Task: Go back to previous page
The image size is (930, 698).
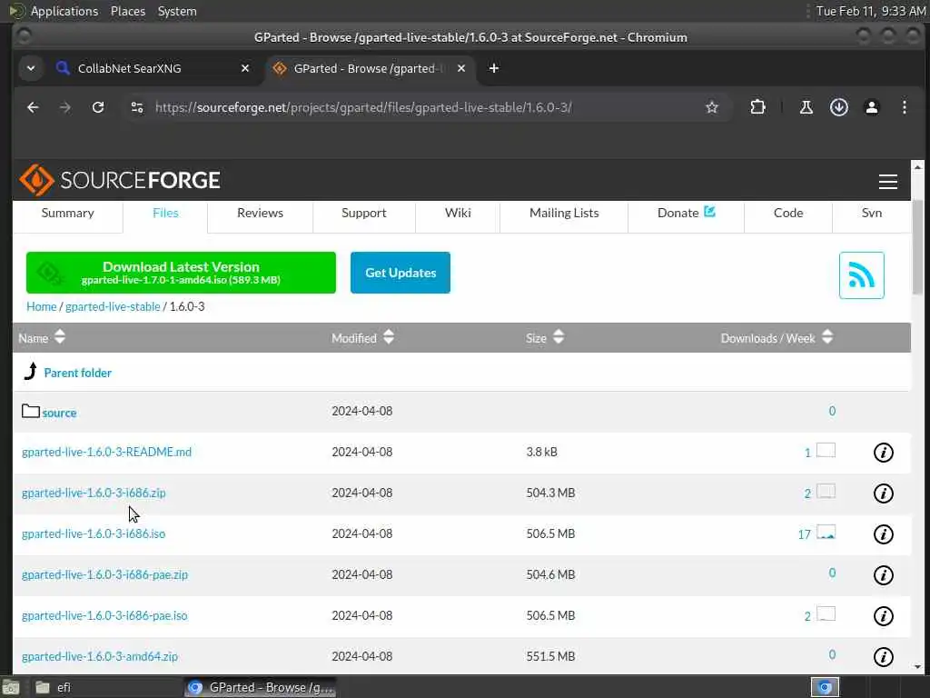Action: click(x=33, y=107)
